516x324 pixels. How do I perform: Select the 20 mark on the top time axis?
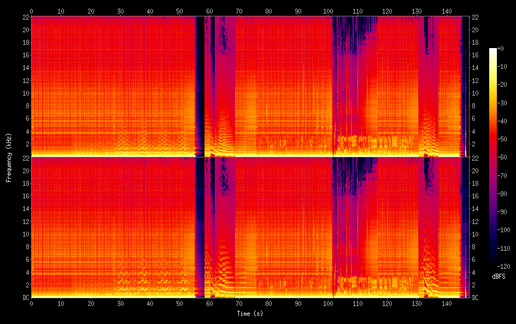click(x=90, y=10)
